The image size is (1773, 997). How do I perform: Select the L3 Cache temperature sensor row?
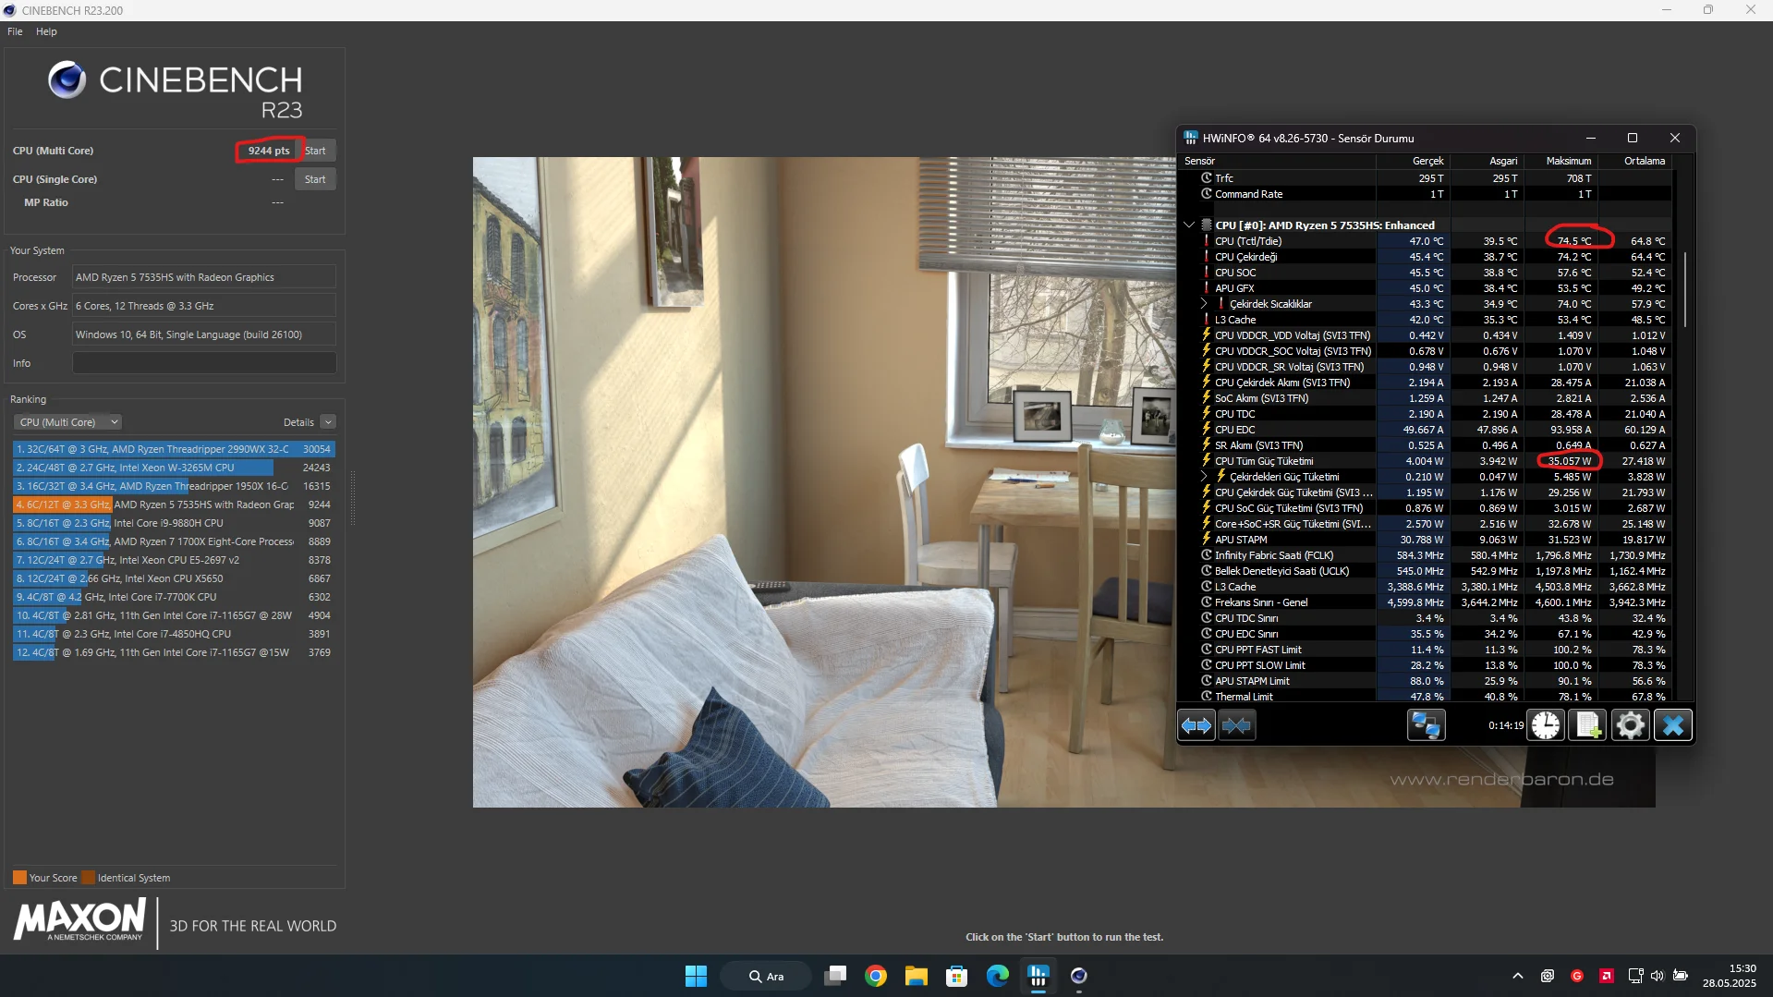[x=1426, y=320]
